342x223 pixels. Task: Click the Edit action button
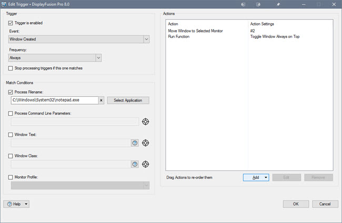(x=286, y=177)
